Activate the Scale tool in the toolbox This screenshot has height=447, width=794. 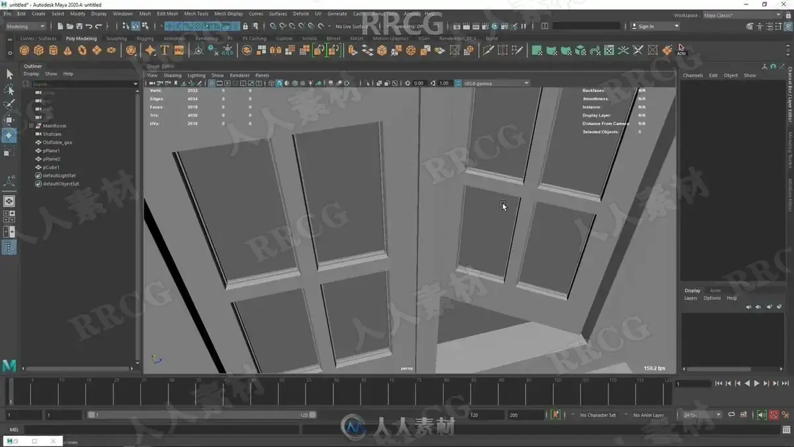click(x=9, y=151)
